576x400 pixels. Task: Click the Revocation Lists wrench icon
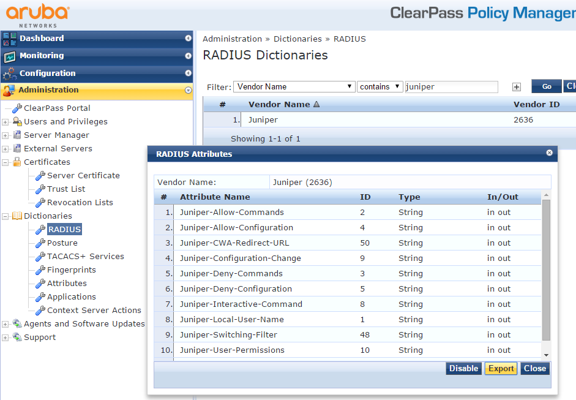(40, 203)
